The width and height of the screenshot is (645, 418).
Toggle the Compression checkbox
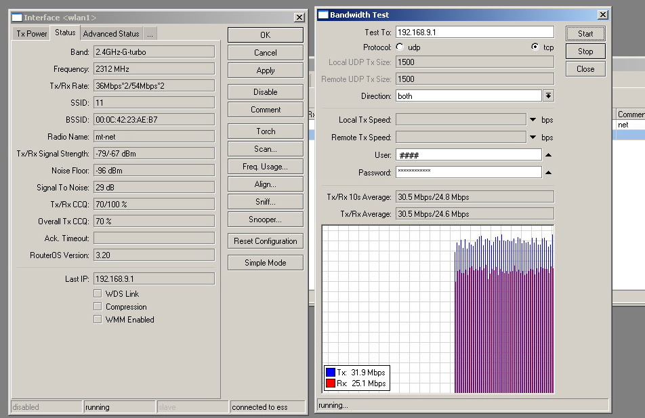click(x=98, y=307)
